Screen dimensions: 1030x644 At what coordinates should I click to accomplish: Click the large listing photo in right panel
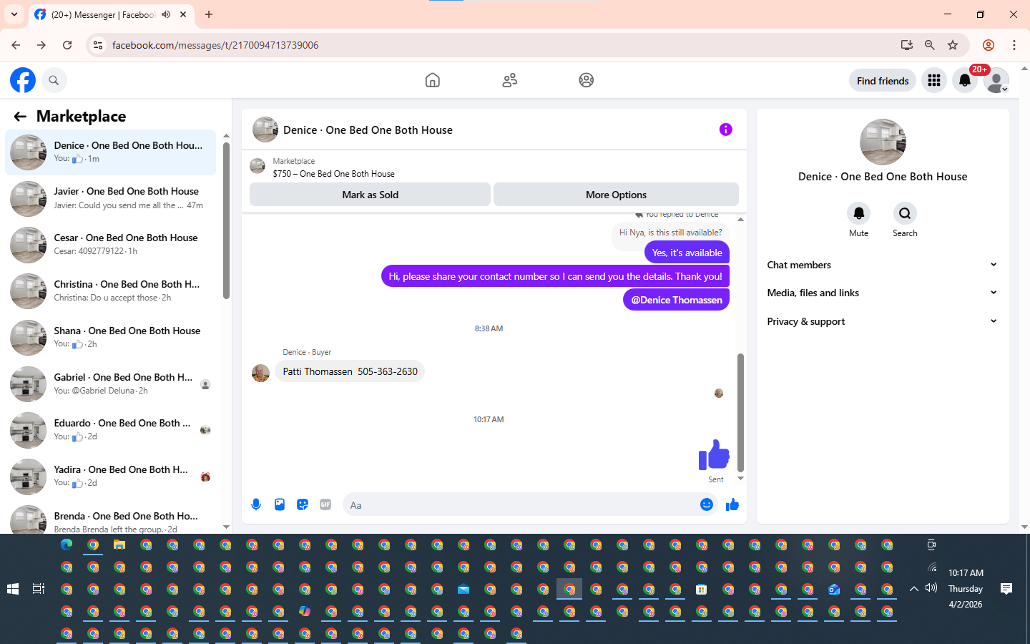point(883,142)
